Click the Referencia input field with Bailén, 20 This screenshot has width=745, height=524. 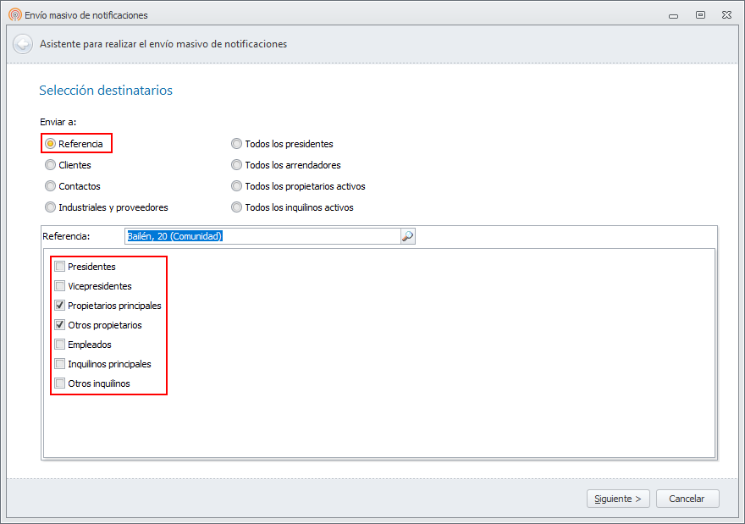pos(262,236)
